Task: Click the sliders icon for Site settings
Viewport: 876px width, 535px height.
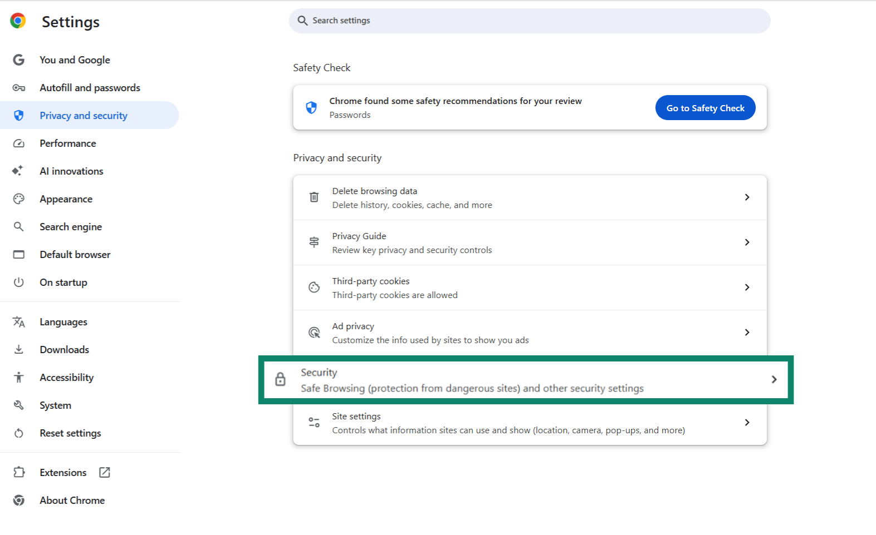Action: click(314, 423)
